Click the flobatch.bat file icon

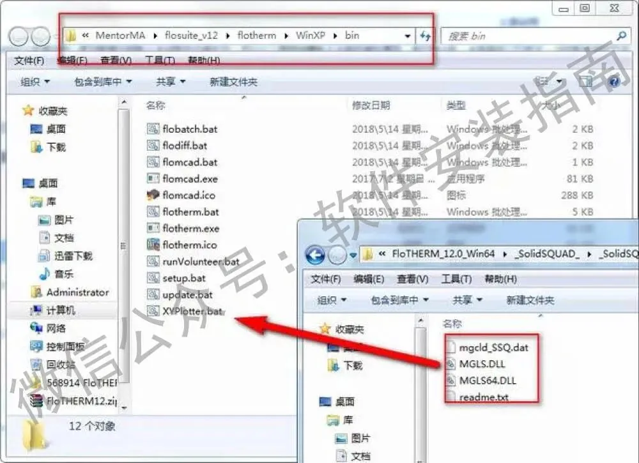pyautogui.click(x=153, y=129)
